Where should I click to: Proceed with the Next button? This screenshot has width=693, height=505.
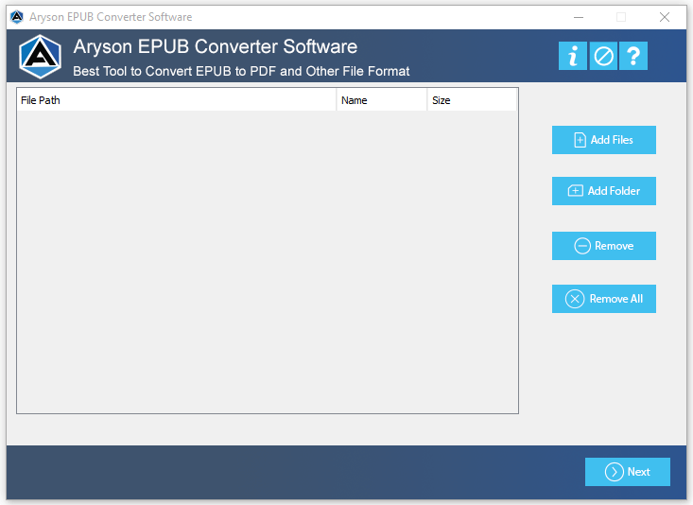pyautogui.click(x=628, y=472)
